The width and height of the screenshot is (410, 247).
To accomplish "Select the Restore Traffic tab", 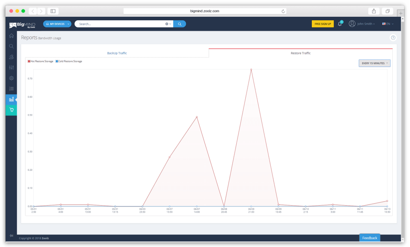I will click(300, 53).
